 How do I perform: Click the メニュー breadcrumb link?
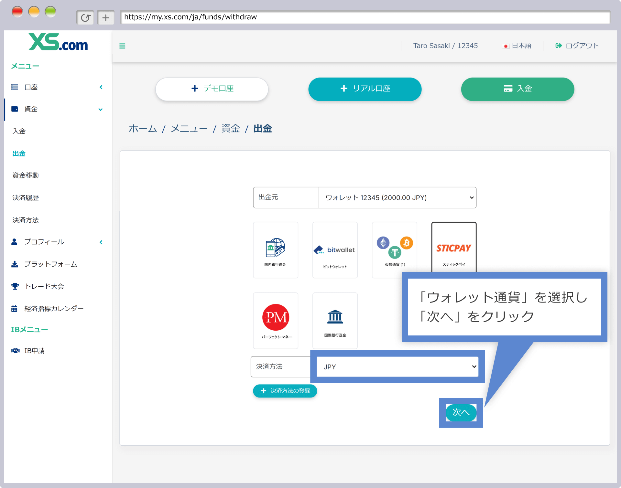pyautogui.click(x=189, y=129)
